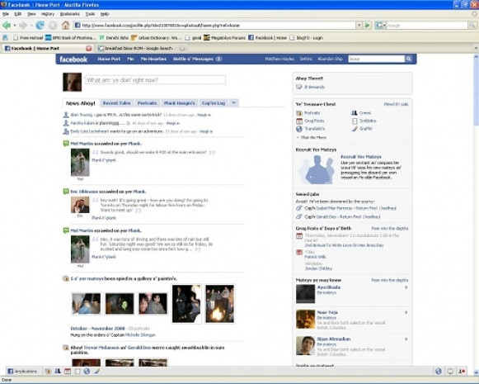Click the Firefox Forward arrow button
Viewport: 479px width, 384px height.
click(x=23, y=26)
